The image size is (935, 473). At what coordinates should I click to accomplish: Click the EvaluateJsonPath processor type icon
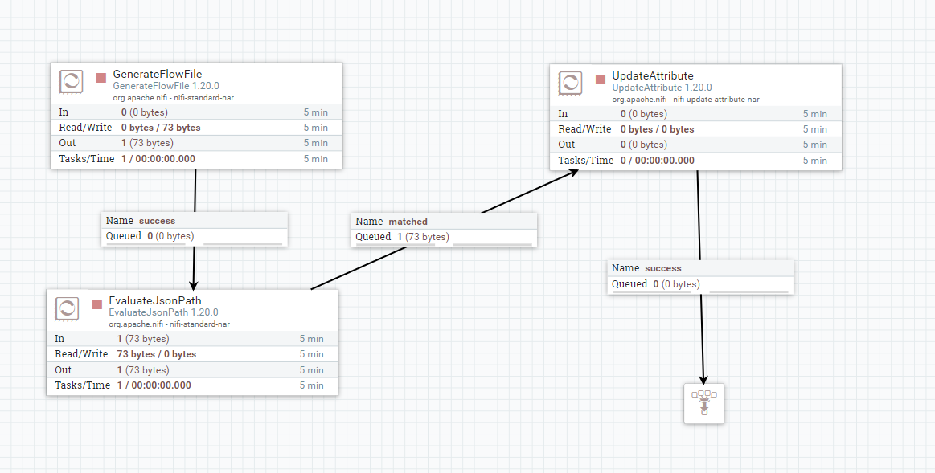[x=67, y=308]
